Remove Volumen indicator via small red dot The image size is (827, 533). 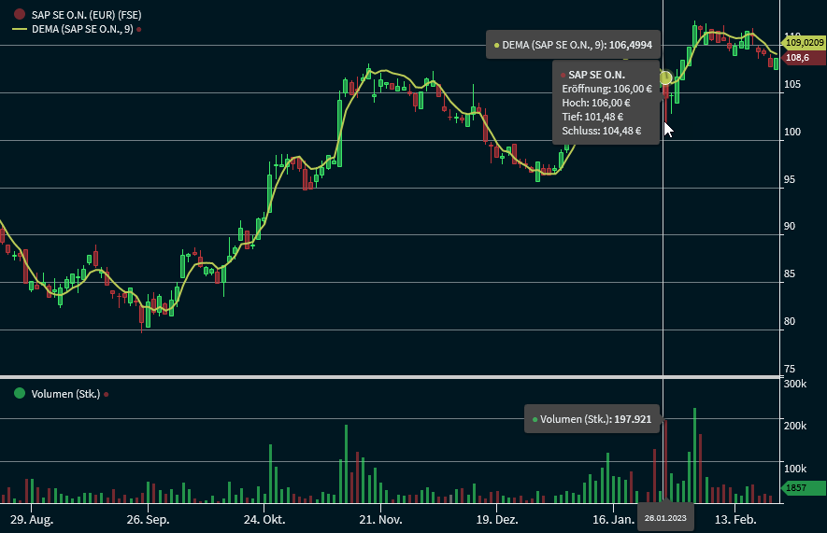click(x=107, y=394)
